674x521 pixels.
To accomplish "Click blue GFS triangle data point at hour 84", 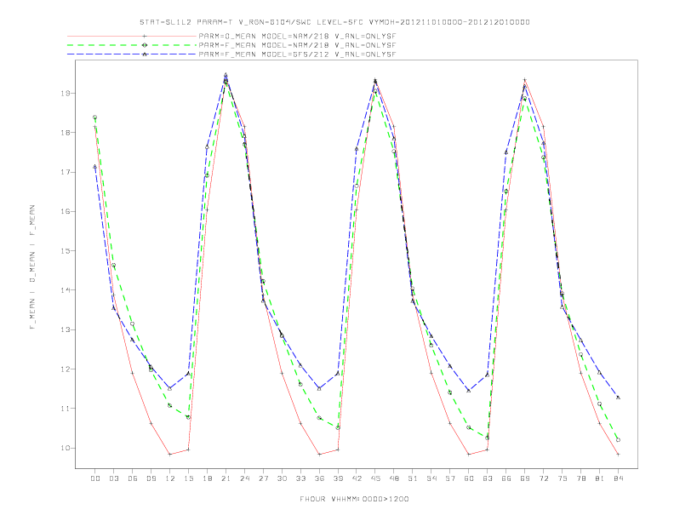I will tap(618, 398).
